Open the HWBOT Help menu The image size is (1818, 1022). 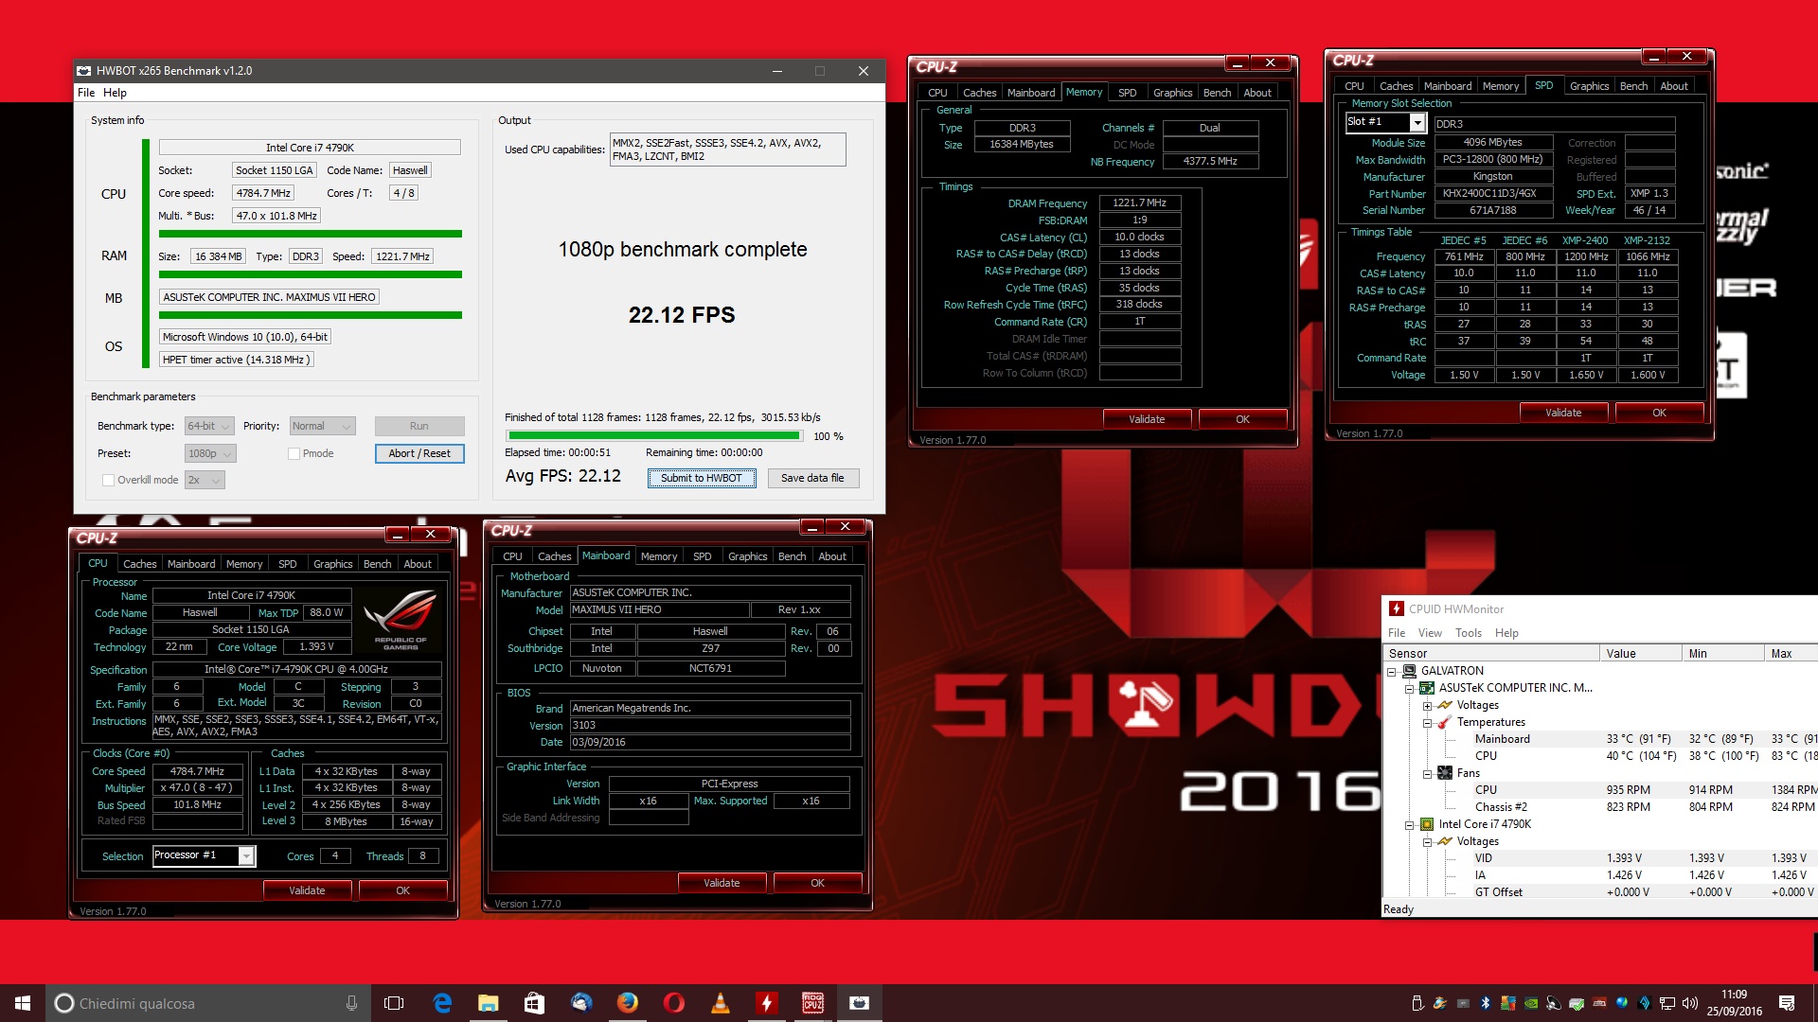point(115,93)
